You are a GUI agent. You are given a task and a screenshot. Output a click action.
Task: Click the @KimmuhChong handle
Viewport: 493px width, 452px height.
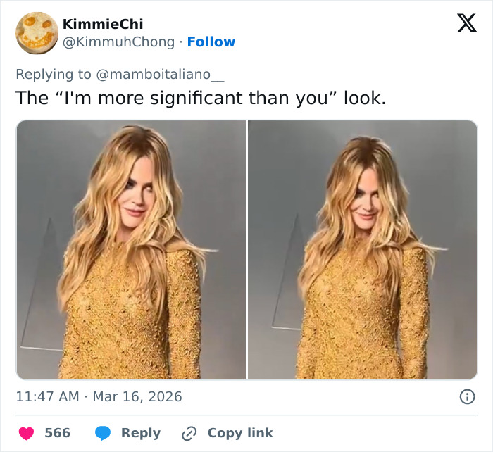[x=118, y=42]
